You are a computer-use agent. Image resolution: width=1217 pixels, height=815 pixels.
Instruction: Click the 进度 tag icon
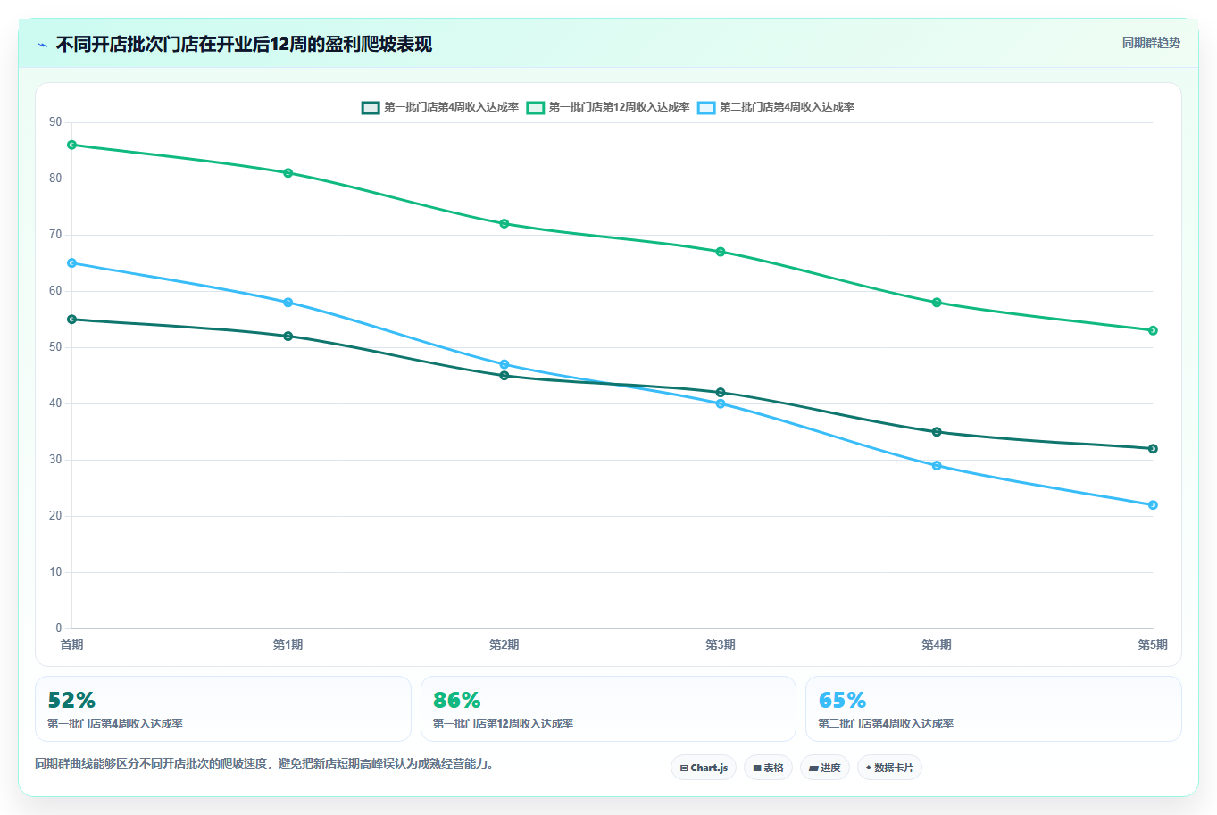pyautogui.click(x=813, y=768)
